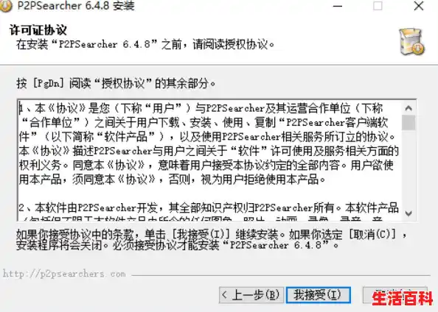Minimize the P2PSearcher setup window

tap(338, 6)
